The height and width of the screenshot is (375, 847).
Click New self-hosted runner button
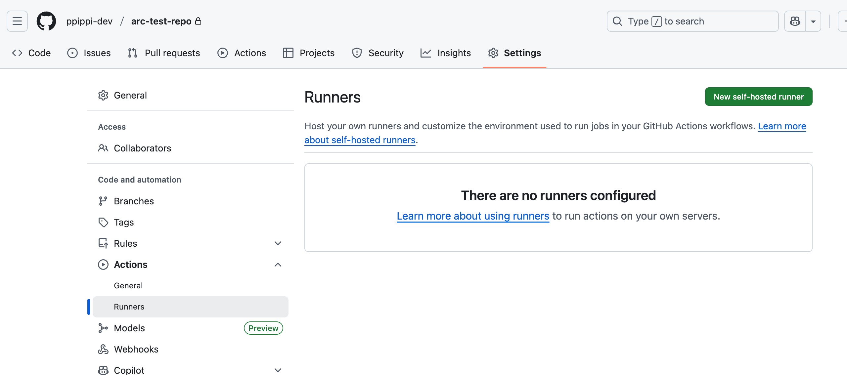click(758, 97)
